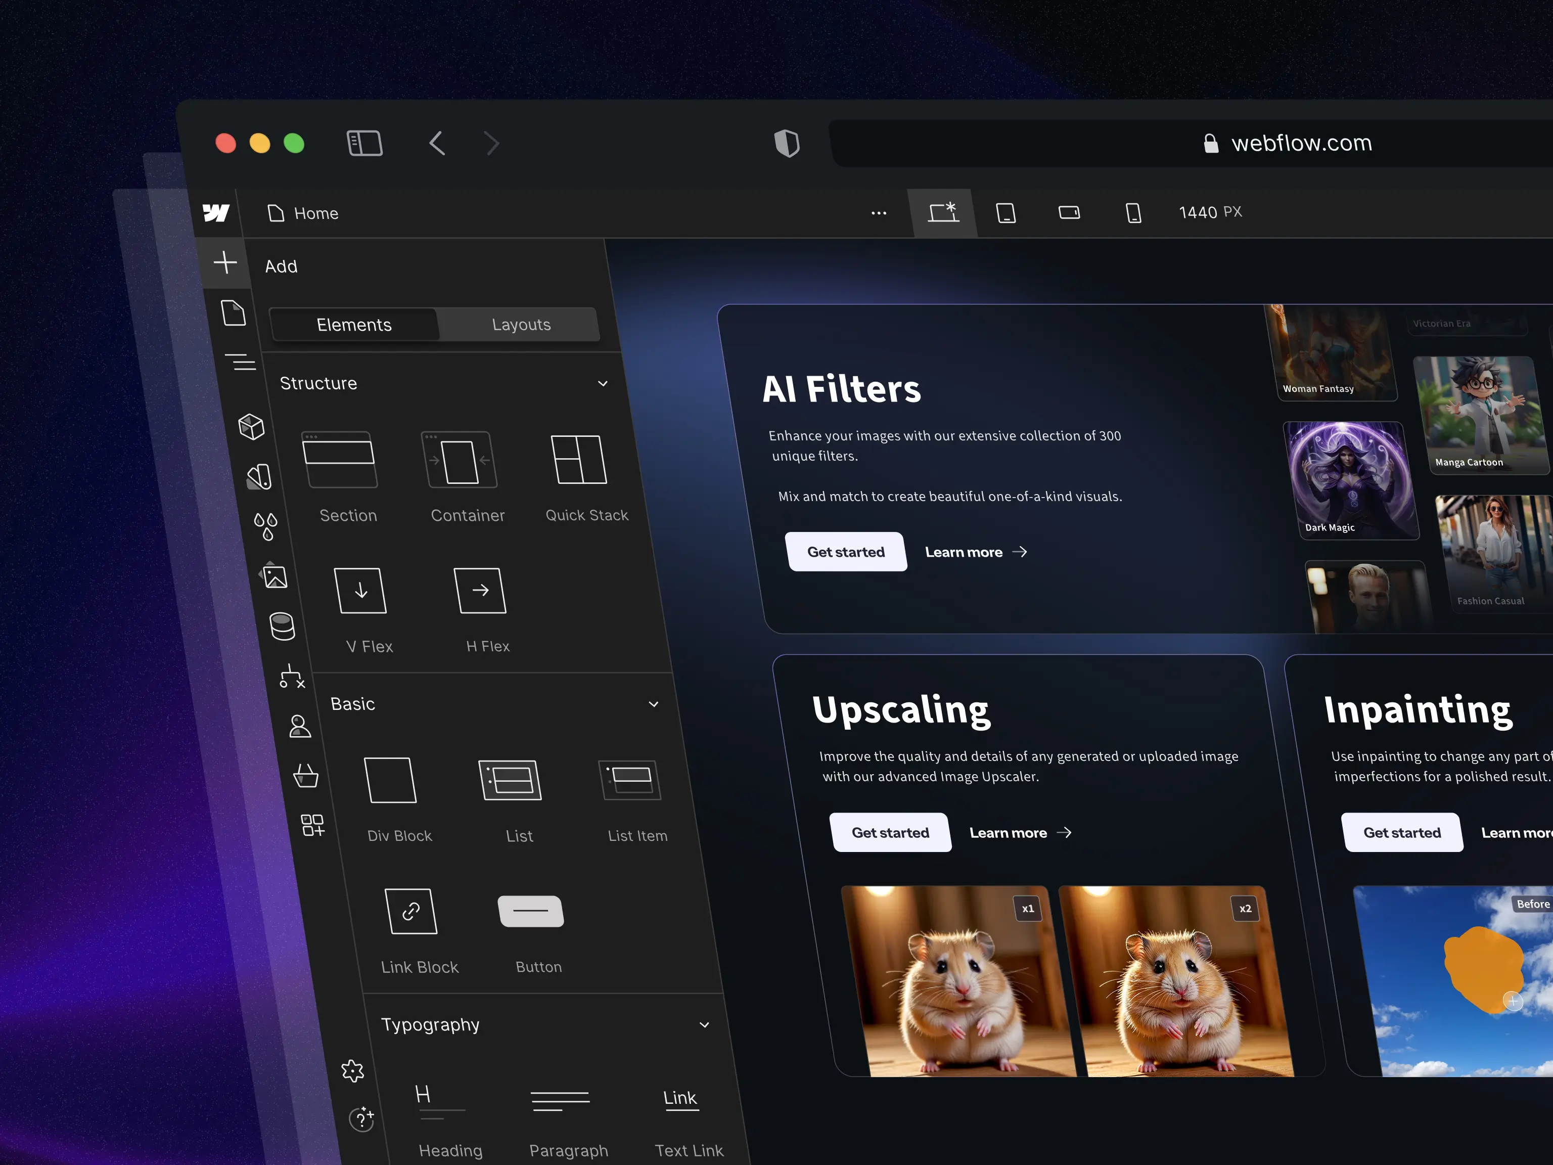Click Learn more under Inpainting
The image size is (1553, 1165).
tap(1517, 833)
